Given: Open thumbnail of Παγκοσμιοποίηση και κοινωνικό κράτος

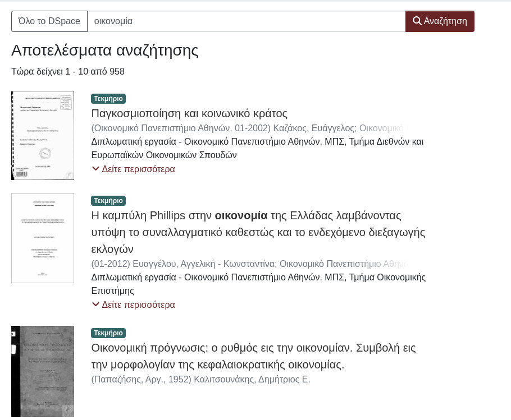Looking at the screenshot, I should (x=43, y=136).
